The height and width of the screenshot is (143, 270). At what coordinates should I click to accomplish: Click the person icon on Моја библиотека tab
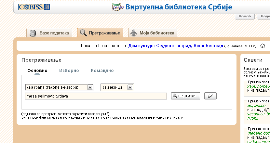(134, 33)
